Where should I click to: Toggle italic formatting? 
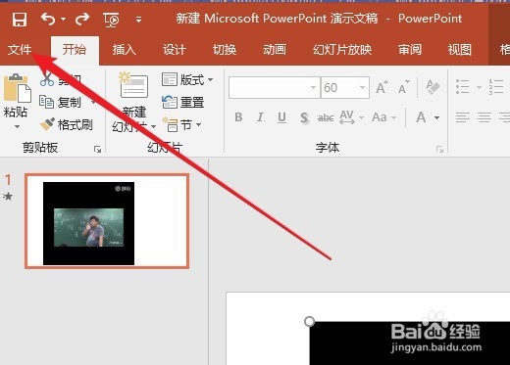point(260,117)
